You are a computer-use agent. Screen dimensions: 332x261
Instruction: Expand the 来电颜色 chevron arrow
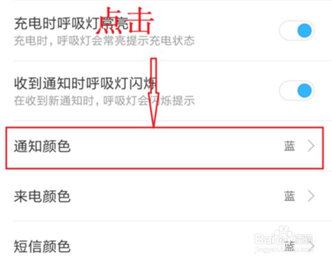[x=311, y=196]
